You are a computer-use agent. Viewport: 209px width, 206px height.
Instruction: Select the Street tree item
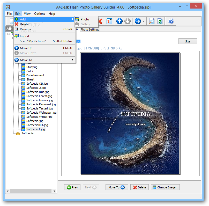[x=30, y=79]
